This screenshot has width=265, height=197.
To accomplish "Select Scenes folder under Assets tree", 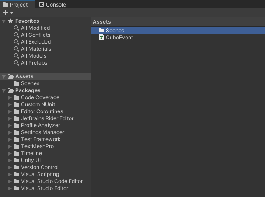I will [x=30, y=83].
